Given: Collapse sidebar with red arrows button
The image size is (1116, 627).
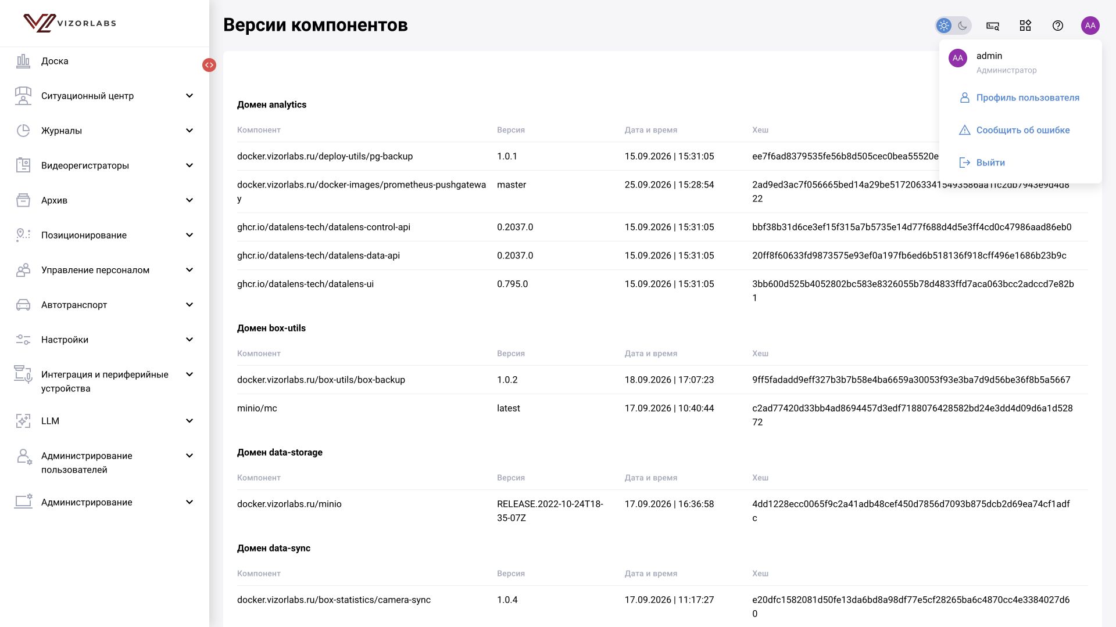Looking at the screenshot, I should click(209, 65).
